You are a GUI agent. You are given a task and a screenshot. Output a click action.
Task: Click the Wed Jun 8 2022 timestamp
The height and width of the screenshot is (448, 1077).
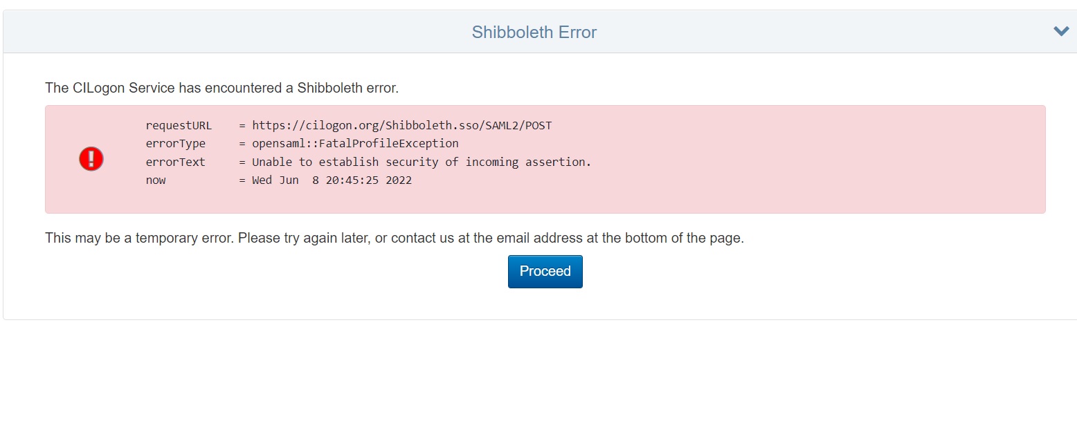click(x=332, y=180)
